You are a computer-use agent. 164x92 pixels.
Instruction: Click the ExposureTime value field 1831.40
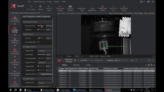click(x=49, y=26)
